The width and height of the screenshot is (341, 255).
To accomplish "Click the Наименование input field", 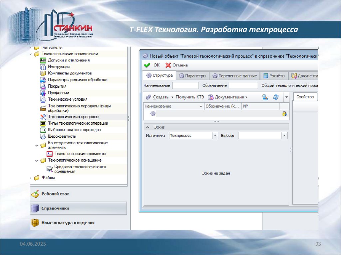I will [x=185, y=85].
